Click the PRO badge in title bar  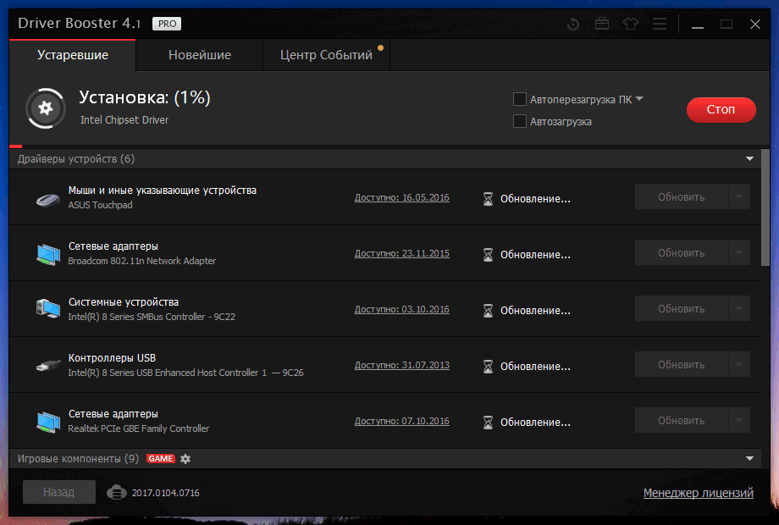(x=167, y=24)
